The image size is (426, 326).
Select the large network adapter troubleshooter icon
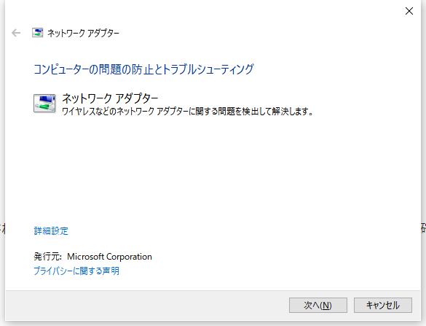(44, 103)
